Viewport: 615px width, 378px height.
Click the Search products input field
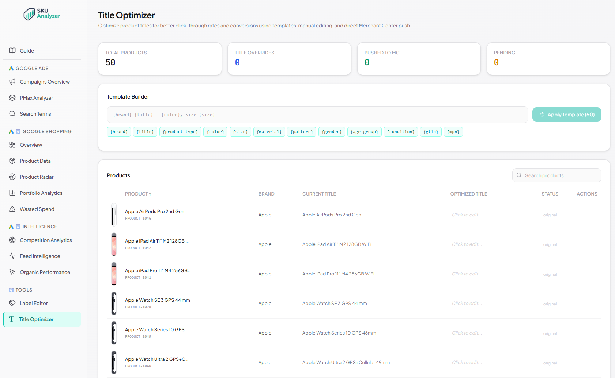[x=556, y=175]
